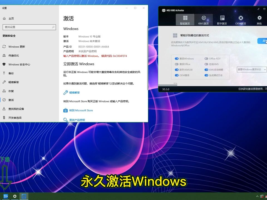The width and height of the screenshot is (267, 200).
Task: Click the Windows logo beside 智能识别最佳的激活方式
Action: pos(175,35)
